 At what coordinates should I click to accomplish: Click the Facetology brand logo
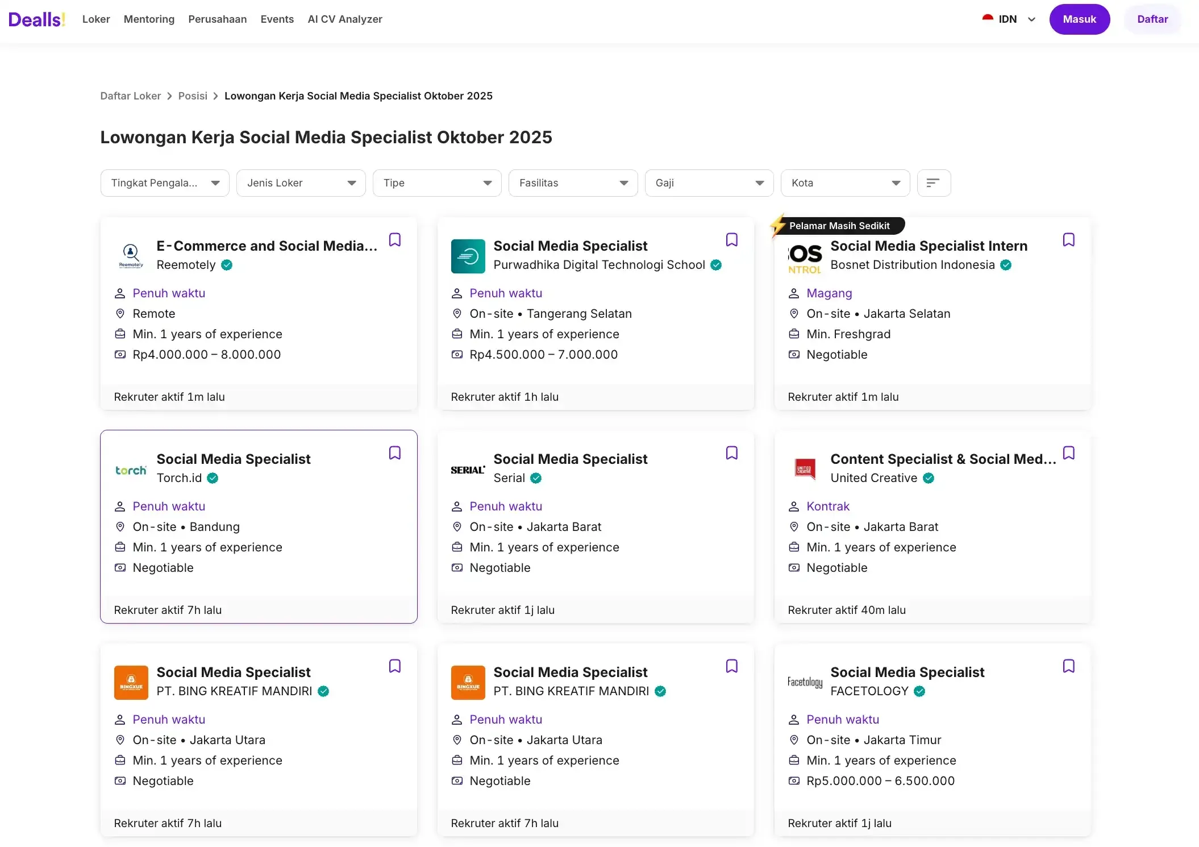(805, 682)
